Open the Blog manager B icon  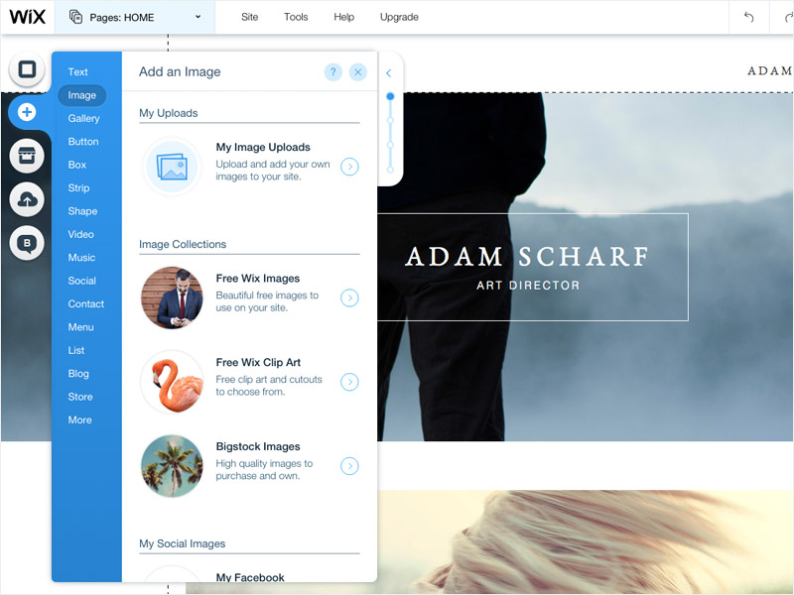click(x=28, y=243)
